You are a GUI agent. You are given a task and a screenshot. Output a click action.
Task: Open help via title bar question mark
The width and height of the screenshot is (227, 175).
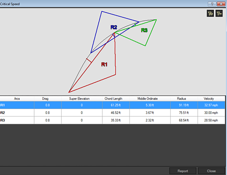point(212,4)
